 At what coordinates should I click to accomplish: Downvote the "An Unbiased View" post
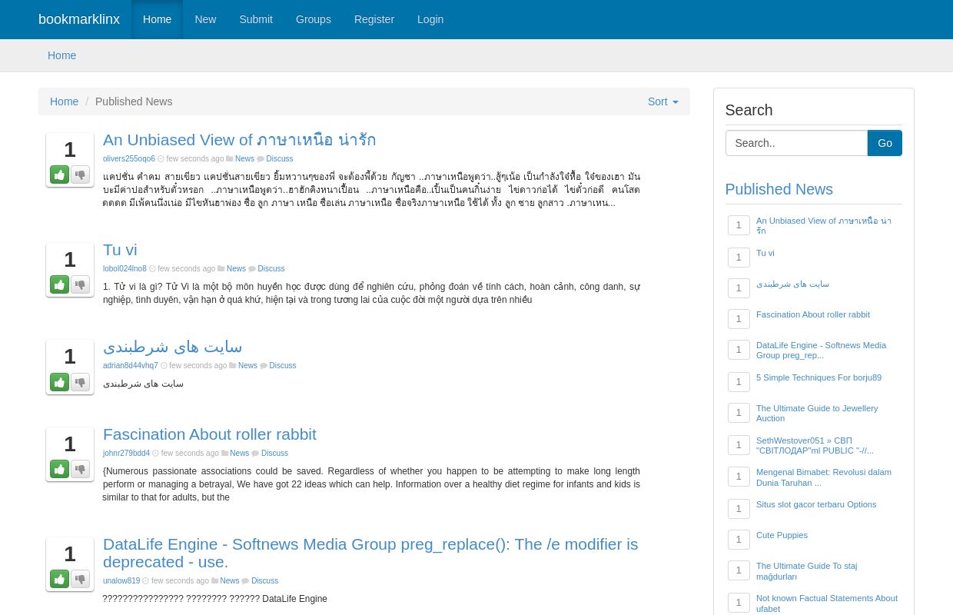click(x=80, y=175)
